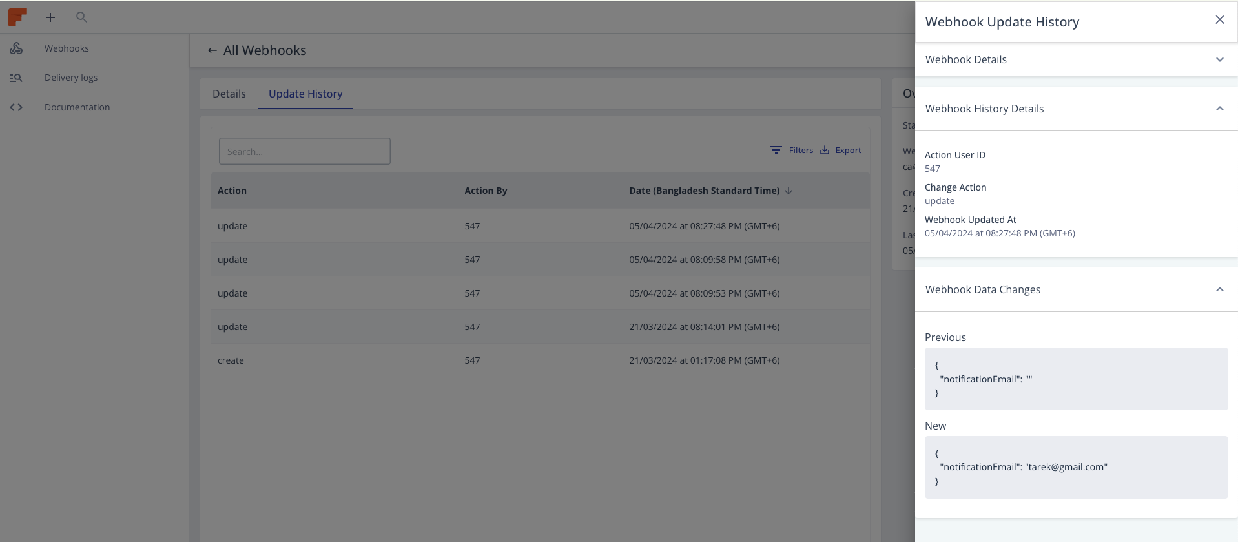Click the Webhook History Details heading text
The width and height of the screenshot is (1238, 542).
point(984,109)
